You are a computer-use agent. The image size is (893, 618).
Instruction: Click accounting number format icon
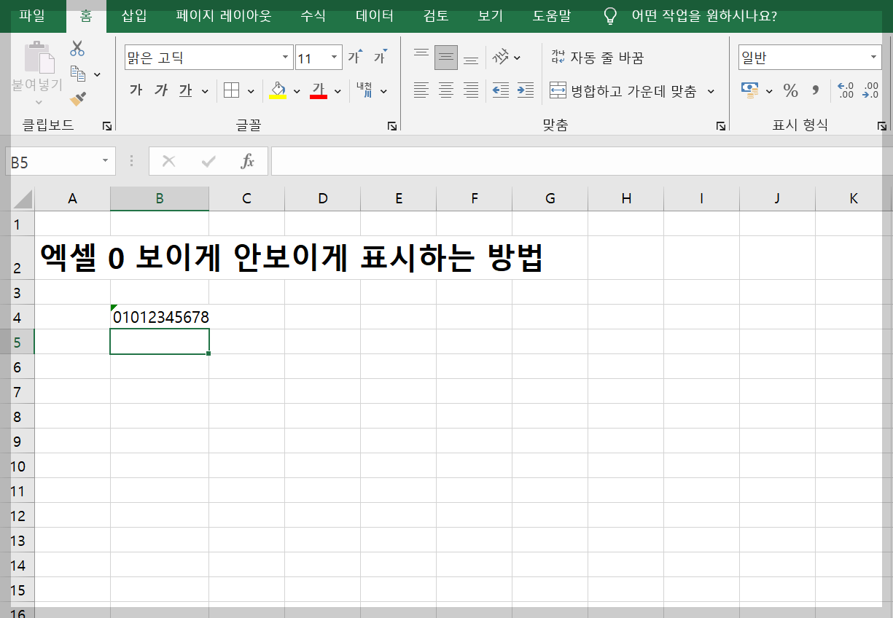(x=749, y=90)
